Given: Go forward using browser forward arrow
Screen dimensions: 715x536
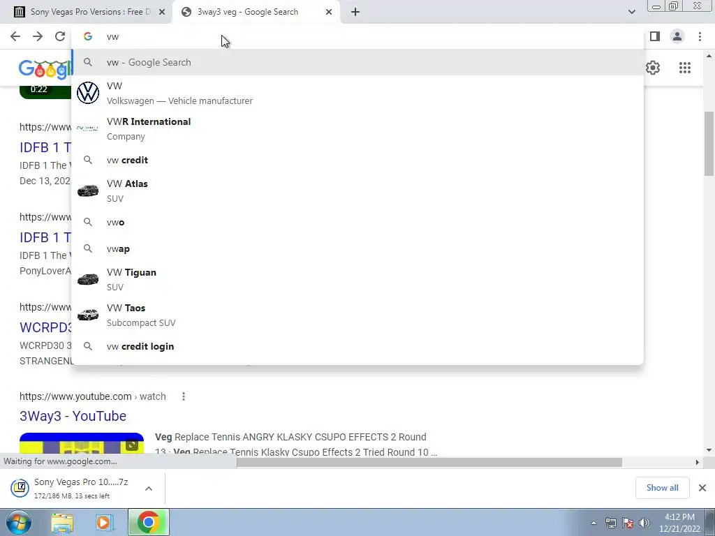Looking at the screenshot, I should pyautogui.click(x=38, y=36).
